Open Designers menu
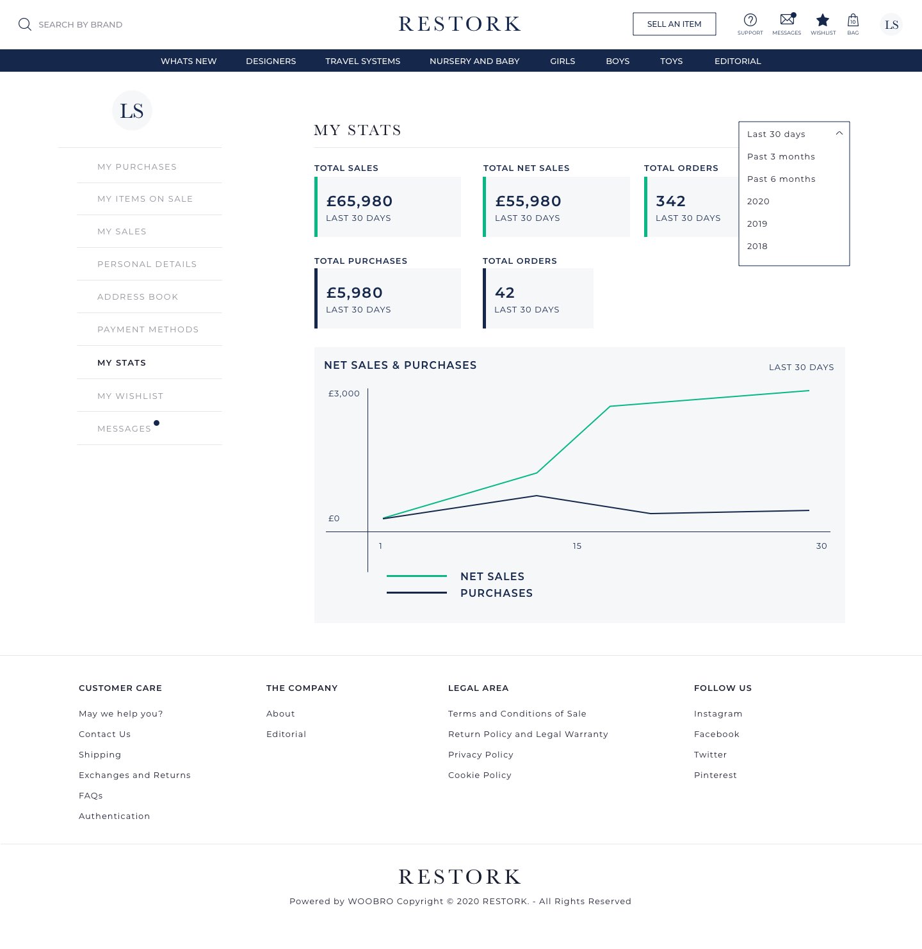Image resolution: width=922 pixels, height=949 pixels. 271,61
